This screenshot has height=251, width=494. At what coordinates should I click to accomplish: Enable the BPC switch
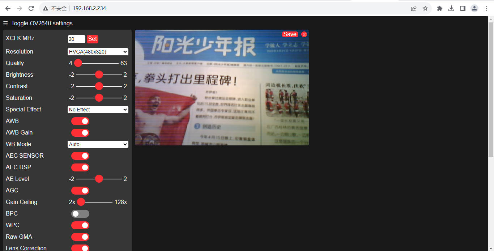[80, 214]
